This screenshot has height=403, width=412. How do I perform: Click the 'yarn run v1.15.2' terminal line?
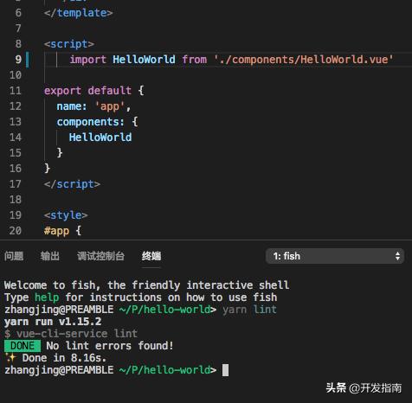click(x=53, y=322)
